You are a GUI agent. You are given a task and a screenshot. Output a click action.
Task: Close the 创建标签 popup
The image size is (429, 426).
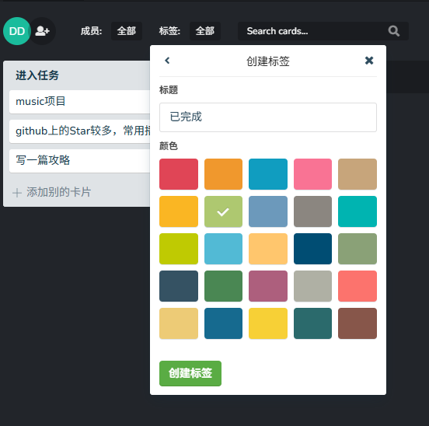[369, 61]
